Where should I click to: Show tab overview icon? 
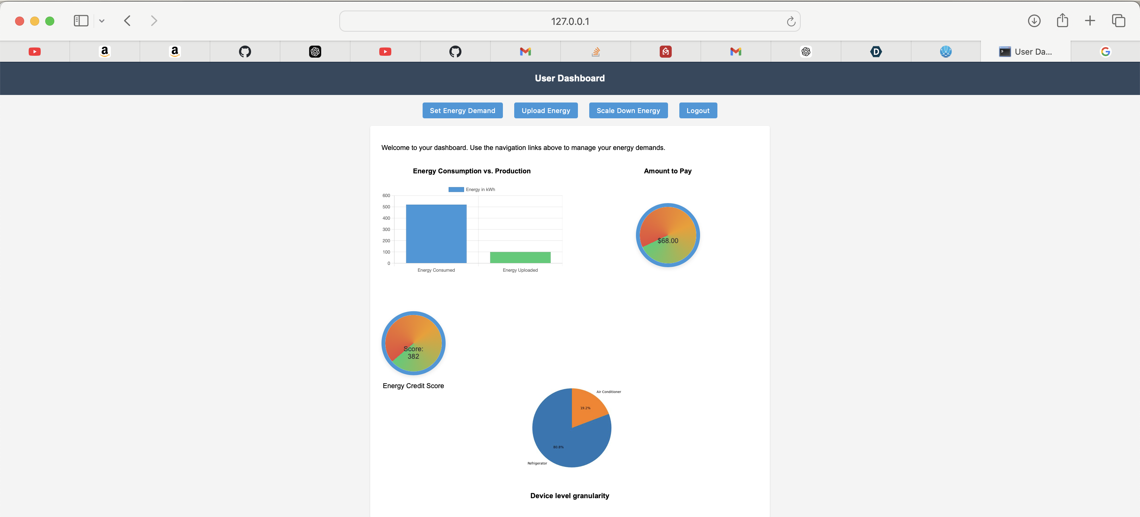click(x=1118, y=21)
